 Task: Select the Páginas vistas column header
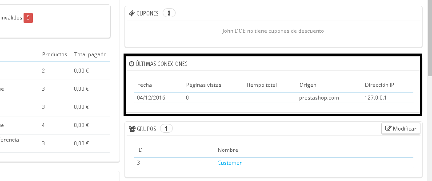(204, 85)
